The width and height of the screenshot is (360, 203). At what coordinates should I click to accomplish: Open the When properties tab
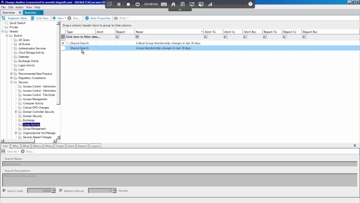tap(49, 146)
